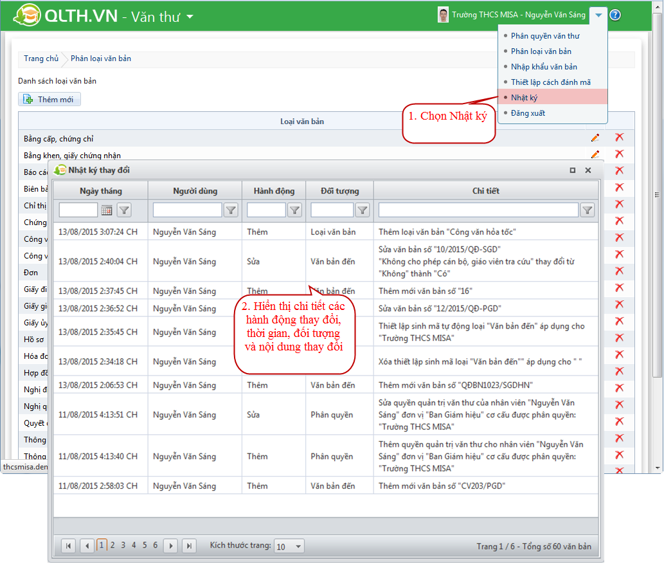Click the QLTH.VN logo icon

(x=27, y=15)
